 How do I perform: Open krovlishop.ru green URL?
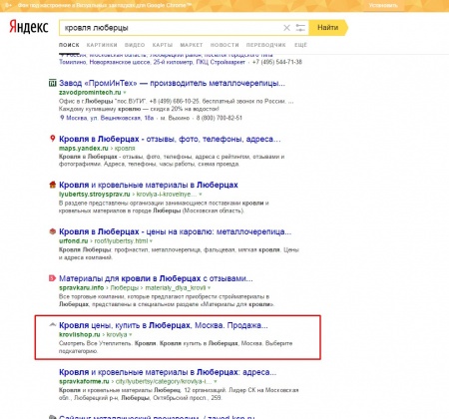[80, 334]
